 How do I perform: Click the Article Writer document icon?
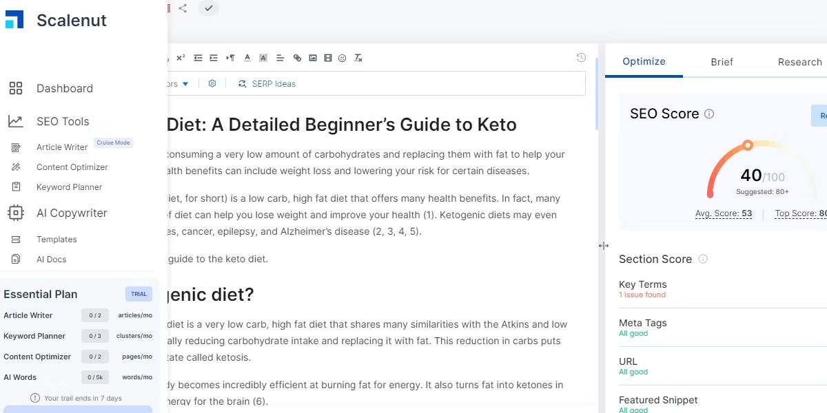click(16, 147)
